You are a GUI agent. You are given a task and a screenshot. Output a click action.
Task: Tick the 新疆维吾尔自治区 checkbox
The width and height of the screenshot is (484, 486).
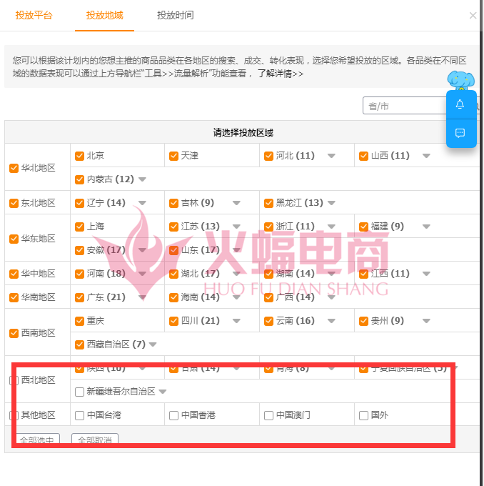[x=80, y=392]
